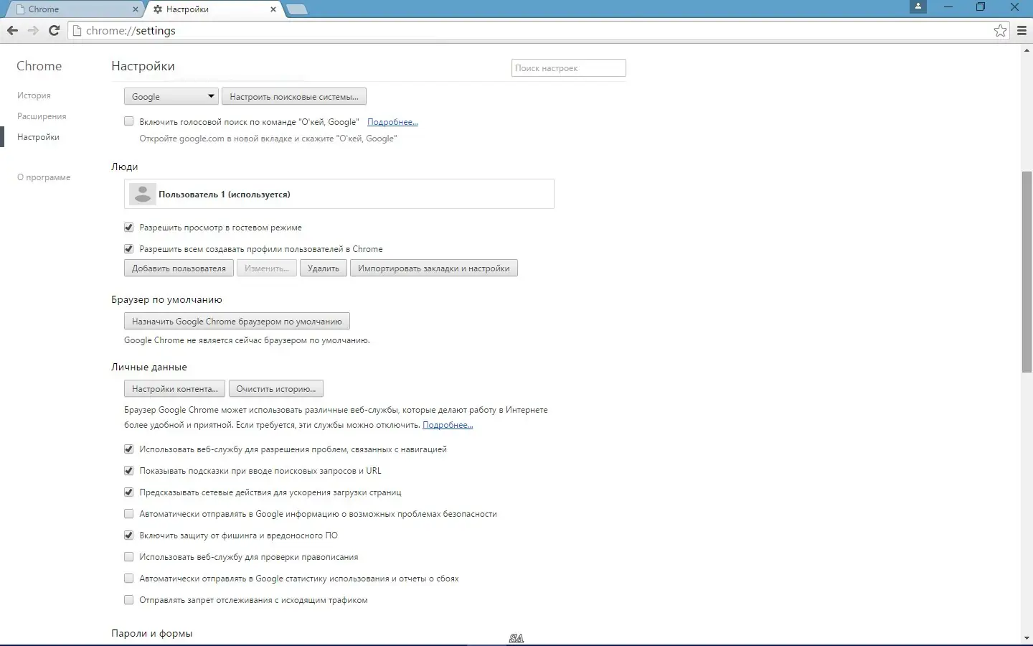This screenshot has width=1033, height=646.
Task: Enable веб-службу для проверки правописания
Action: pos(129,557)
